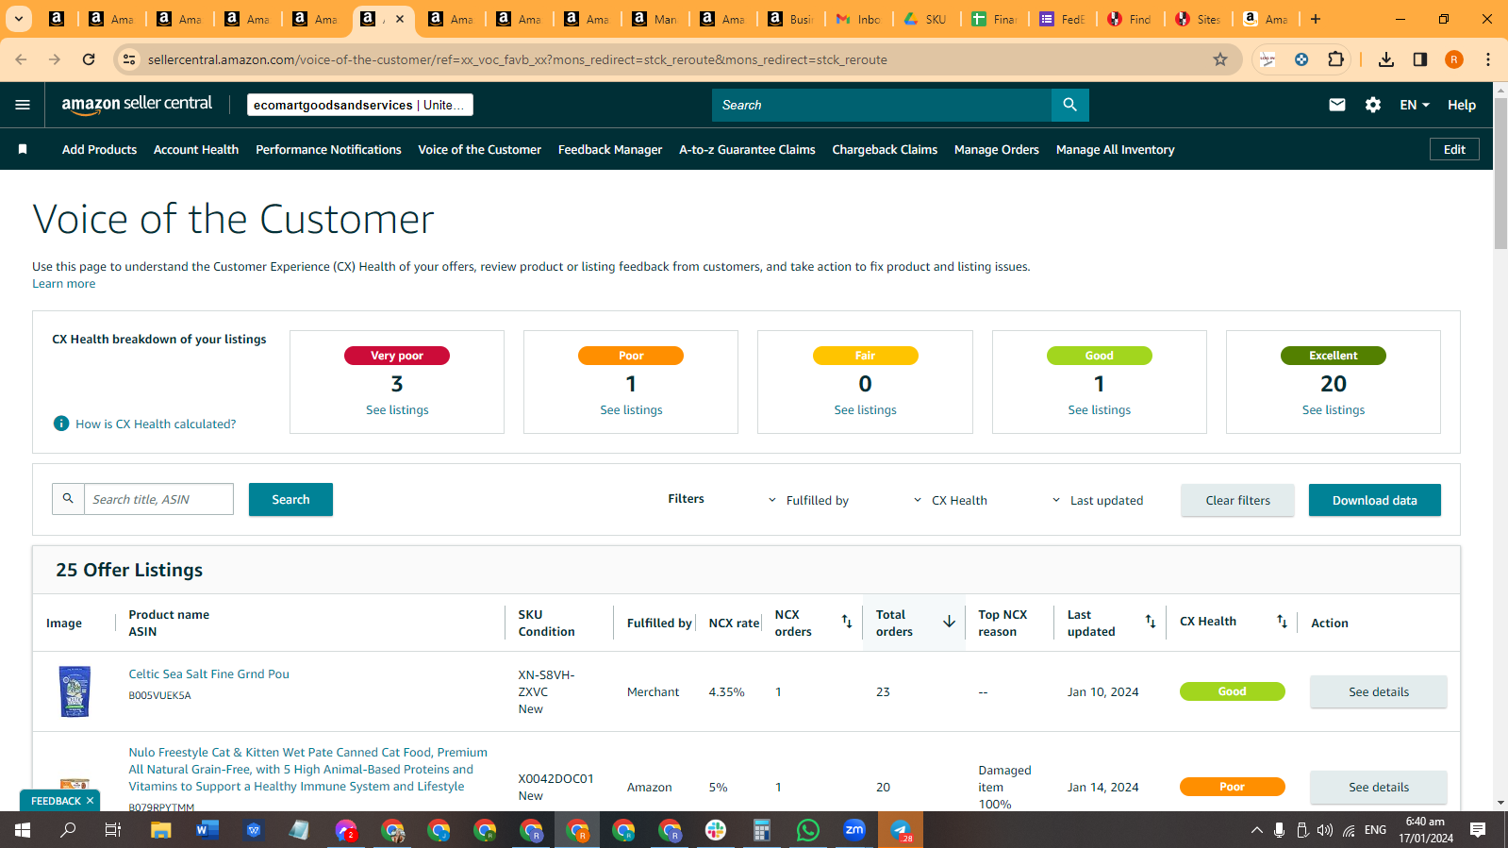Switch to the Inbox Gmail tab

857,19
